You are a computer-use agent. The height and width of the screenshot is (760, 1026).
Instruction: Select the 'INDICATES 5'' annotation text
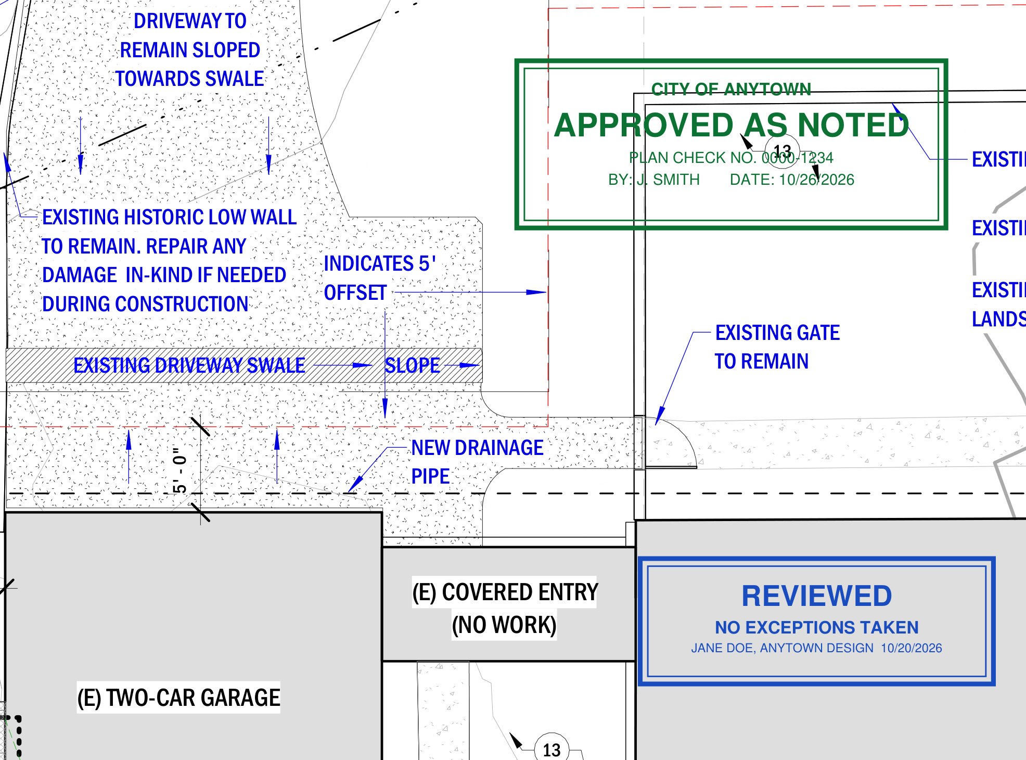(x=380, y=263)
